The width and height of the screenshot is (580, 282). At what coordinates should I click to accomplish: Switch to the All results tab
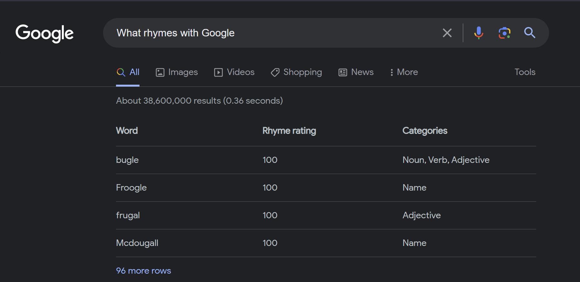(128, 72)
